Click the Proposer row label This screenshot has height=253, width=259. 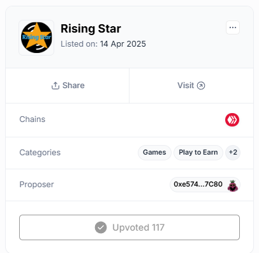click(36, 185)
